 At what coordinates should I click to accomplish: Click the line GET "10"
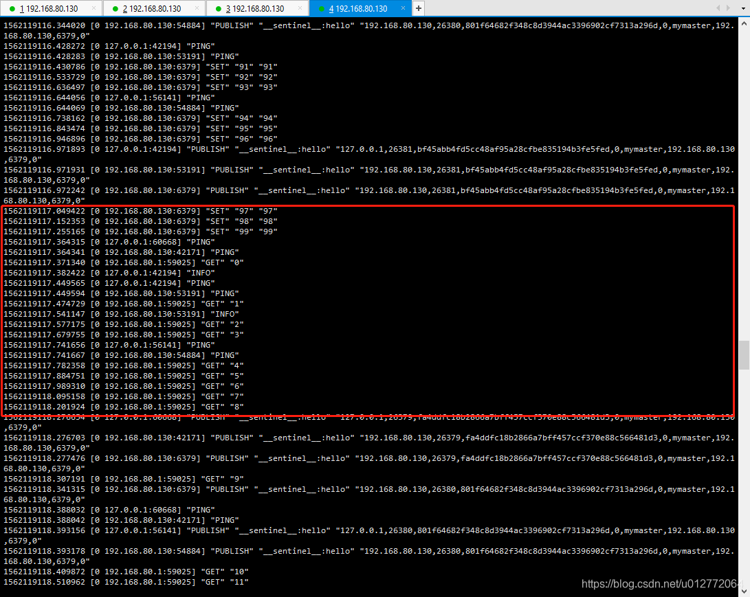[126, 572]
